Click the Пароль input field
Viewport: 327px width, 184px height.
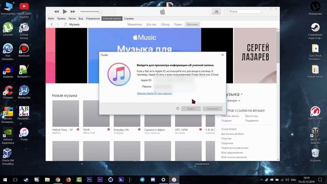(x=173, y=86)
